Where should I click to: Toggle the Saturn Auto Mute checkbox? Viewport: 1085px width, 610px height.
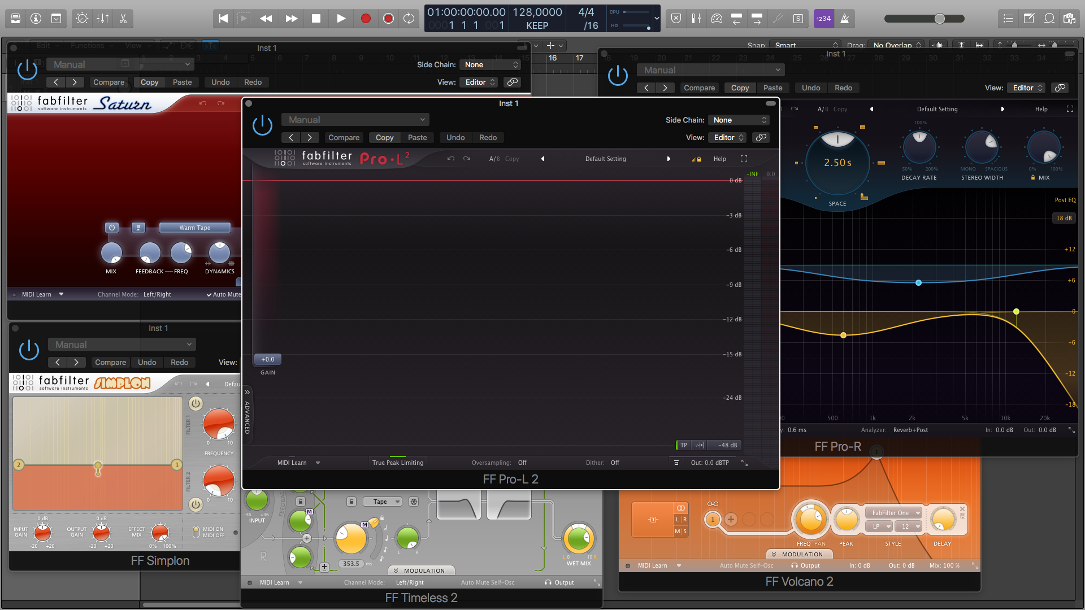(209, 294)
